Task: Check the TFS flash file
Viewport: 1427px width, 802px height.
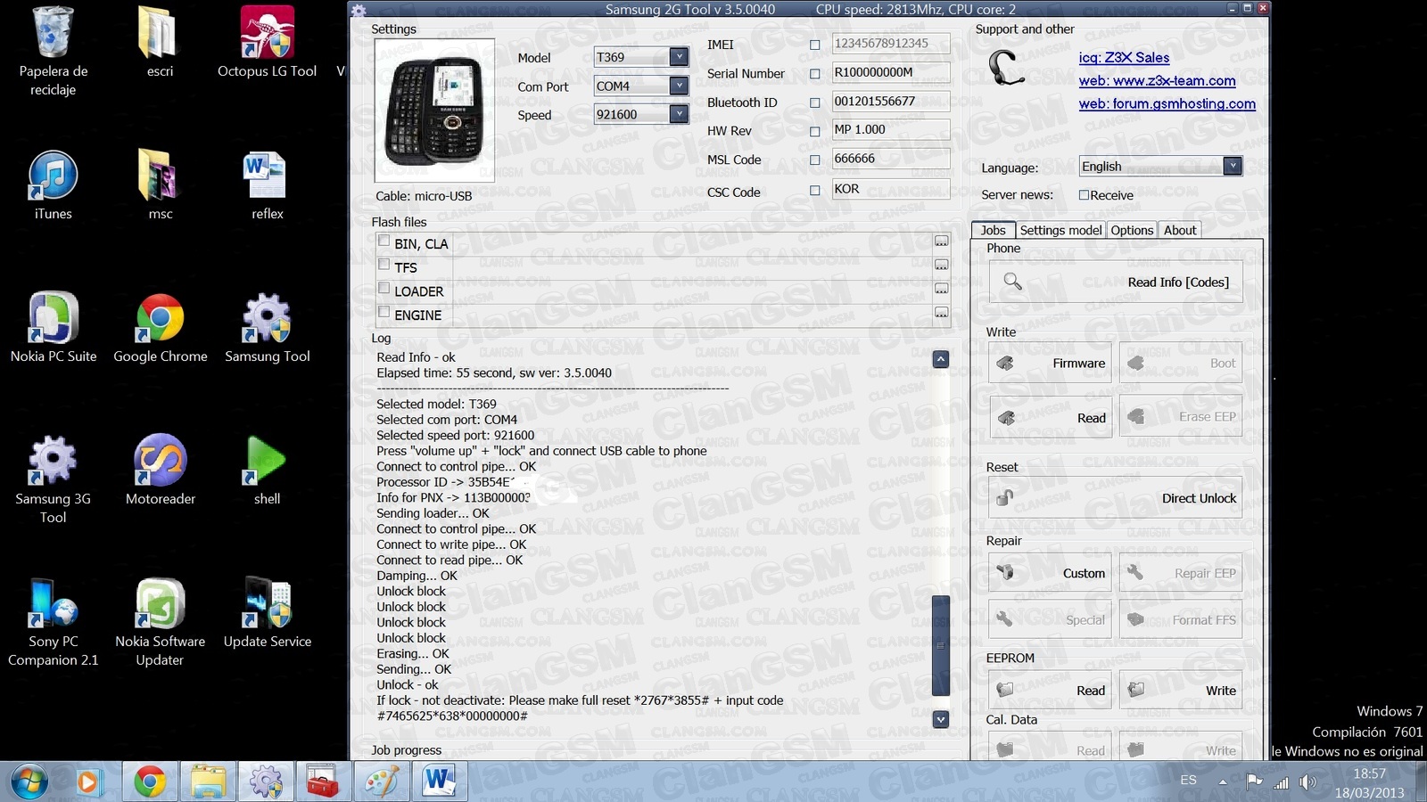Action: pos(384,265)
